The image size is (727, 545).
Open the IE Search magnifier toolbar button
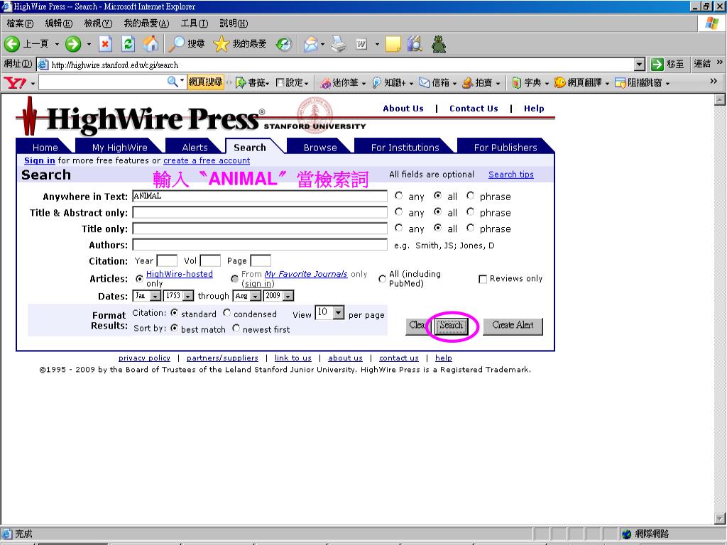pyautogui.click(x=187, y=44)
